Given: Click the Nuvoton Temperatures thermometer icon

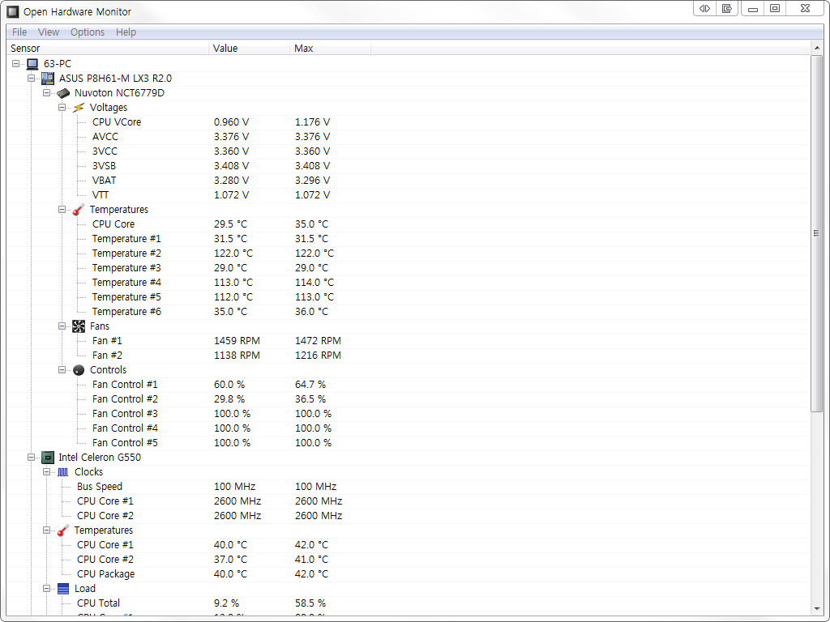Looking at the screenshot, I should [79, 210].
